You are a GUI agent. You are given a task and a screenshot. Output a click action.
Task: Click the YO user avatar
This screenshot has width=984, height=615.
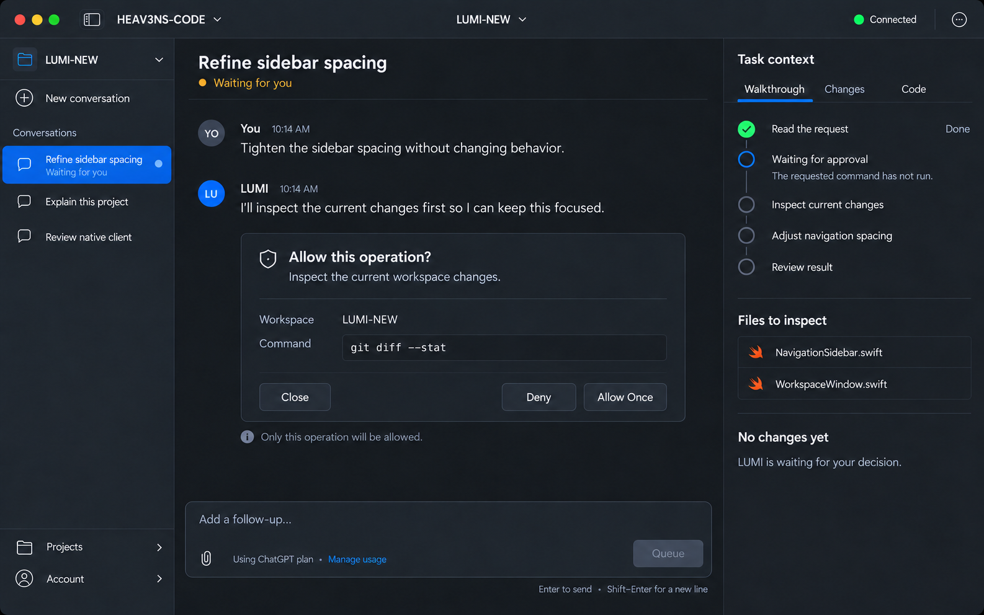[x=211, y=133]
